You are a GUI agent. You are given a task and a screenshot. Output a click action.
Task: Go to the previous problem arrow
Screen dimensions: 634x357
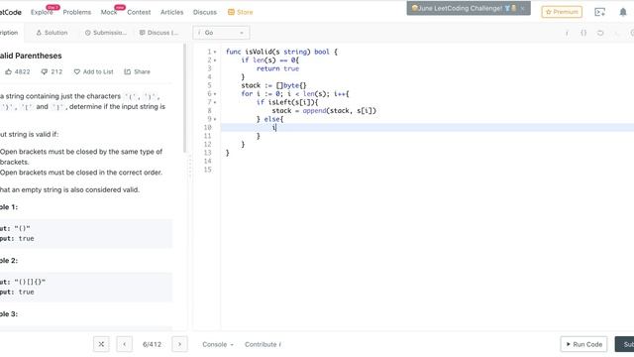point(124,344)
